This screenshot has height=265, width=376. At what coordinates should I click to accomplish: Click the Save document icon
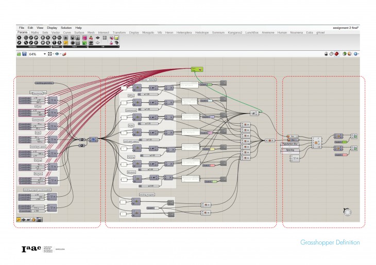pos(24,54)
